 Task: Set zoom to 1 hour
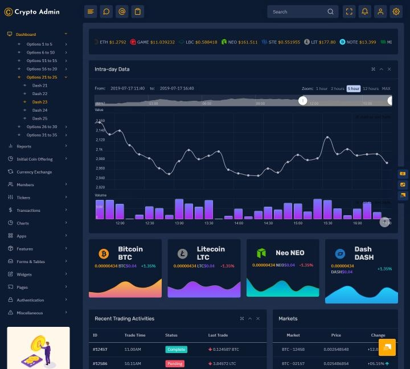pos(321,89)
